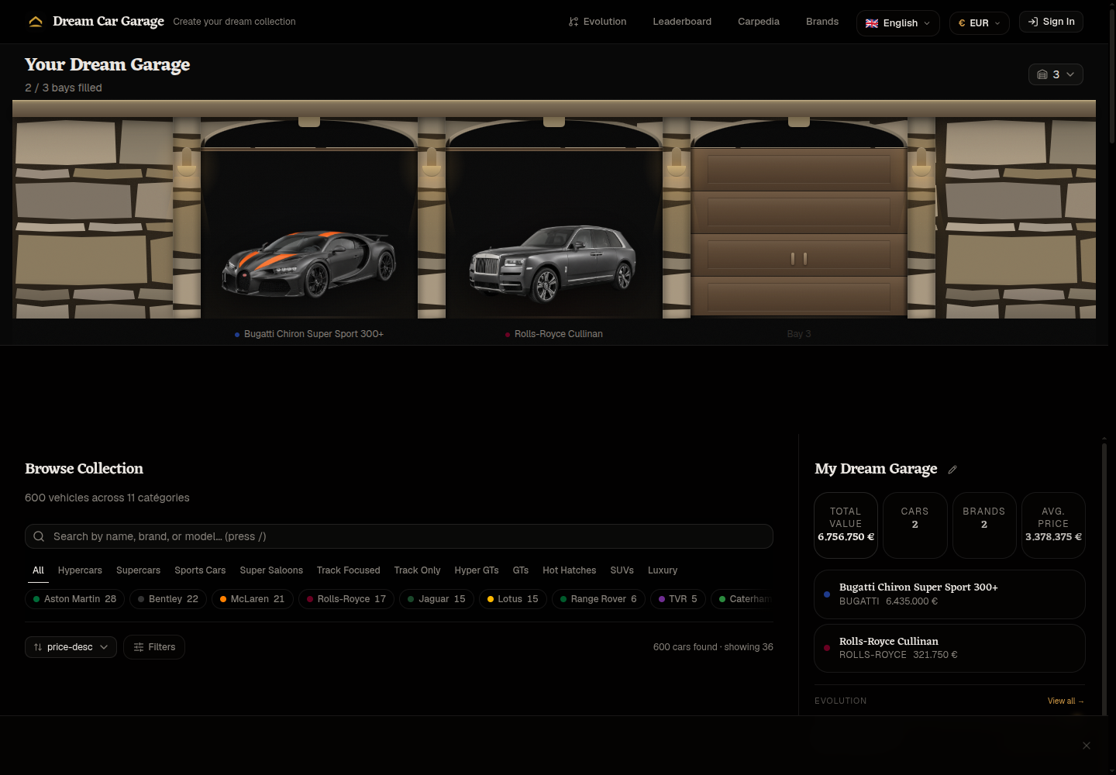The height and width of the screenshot is (775, 1116).
Task: Click the search magnifier icon
Action: tap(39, 536)
